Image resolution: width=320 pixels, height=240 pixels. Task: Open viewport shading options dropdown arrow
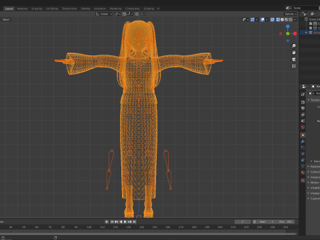[295, 19]
